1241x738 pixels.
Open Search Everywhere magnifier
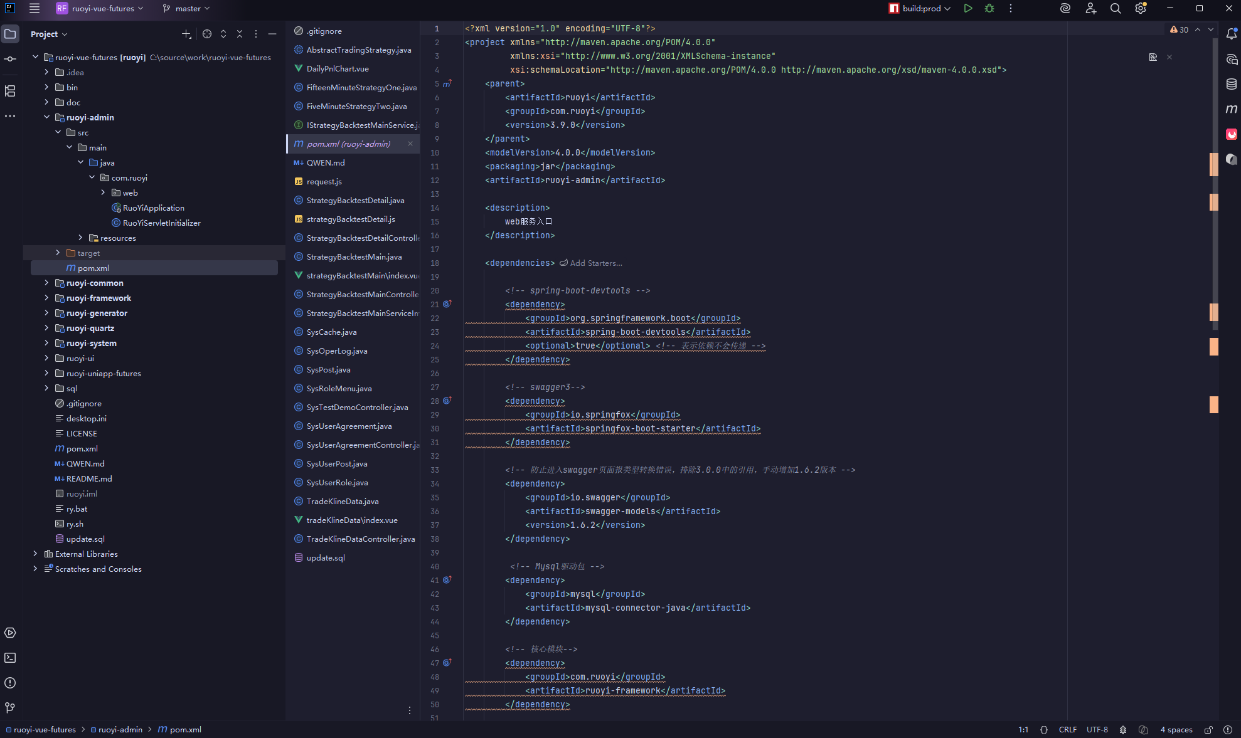(1115, 8)
